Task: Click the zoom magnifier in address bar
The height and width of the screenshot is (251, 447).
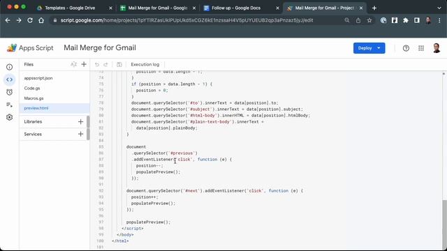Action: [347, 20]
